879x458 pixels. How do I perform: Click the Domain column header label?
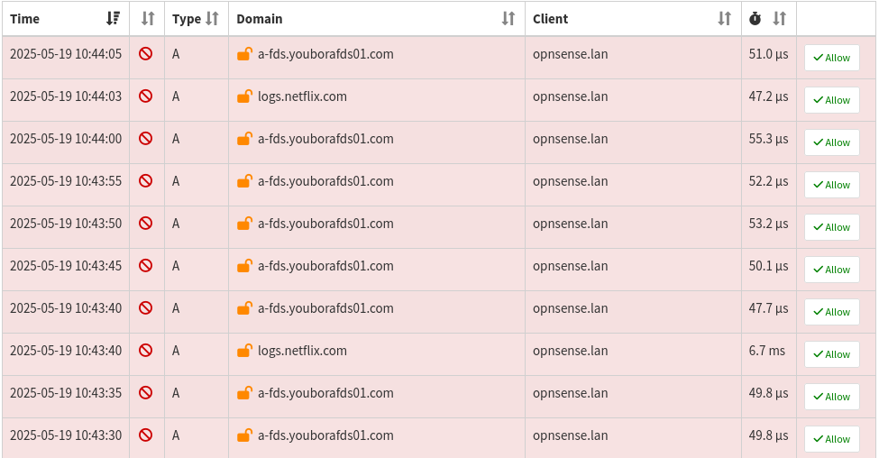260,18
